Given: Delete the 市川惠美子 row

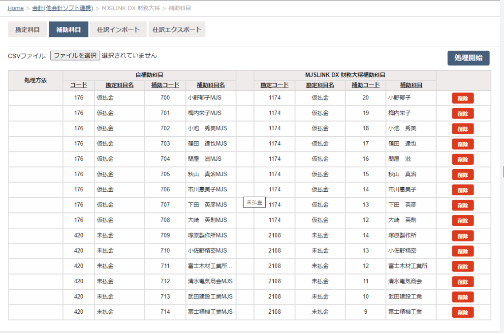Looking at the screenshot, I should pos(463,190).
